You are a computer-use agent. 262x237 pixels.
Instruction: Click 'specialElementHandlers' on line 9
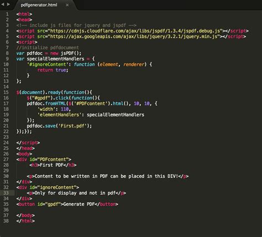[x=55, y=59]
